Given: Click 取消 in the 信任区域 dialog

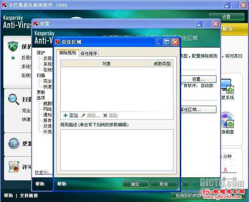Looking at the screenshot, I should 164,184.
